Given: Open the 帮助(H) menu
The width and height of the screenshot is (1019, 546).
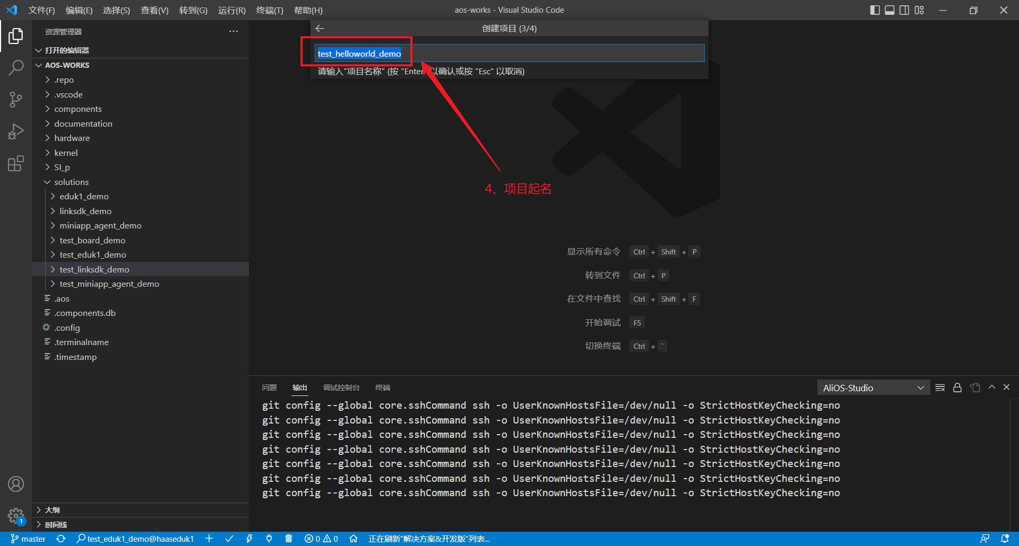Looking at the screenshot, I should [x=308, y=10].
